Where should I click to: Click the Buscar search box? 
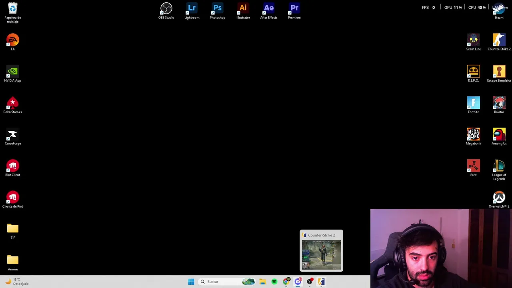coord(227,282)
